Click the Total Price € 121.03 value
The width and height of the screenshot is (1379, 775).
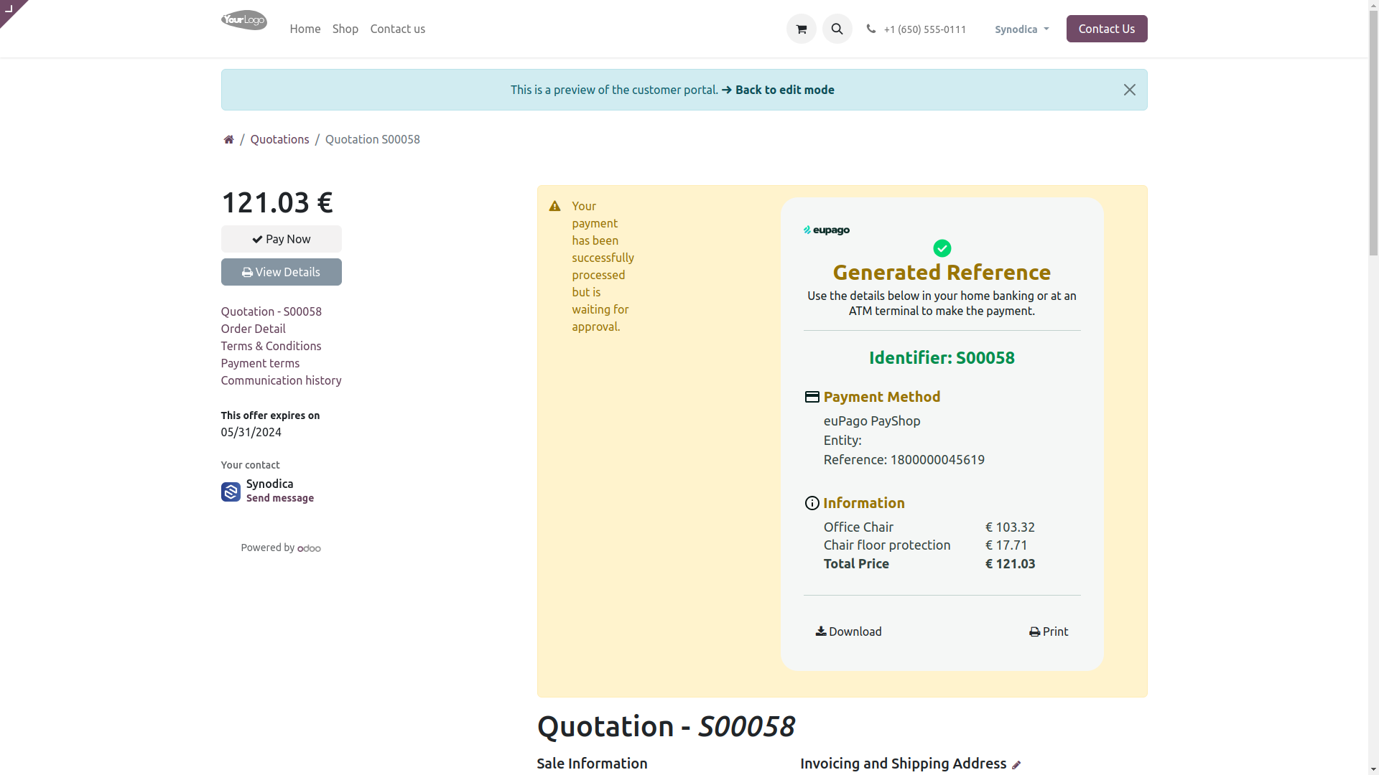[x=1010, y=564]
